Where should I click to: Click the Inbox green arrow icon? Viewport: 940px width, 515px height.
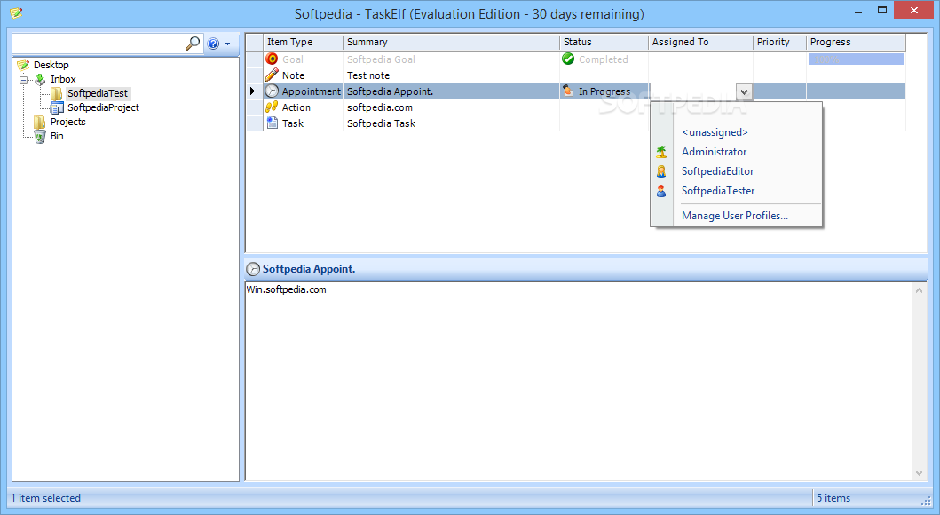40,79
